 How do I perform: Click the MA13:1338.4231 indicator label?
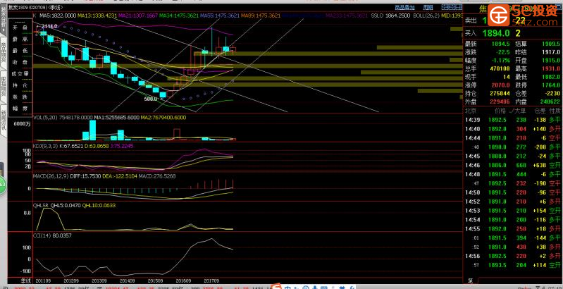pos(97,16)
